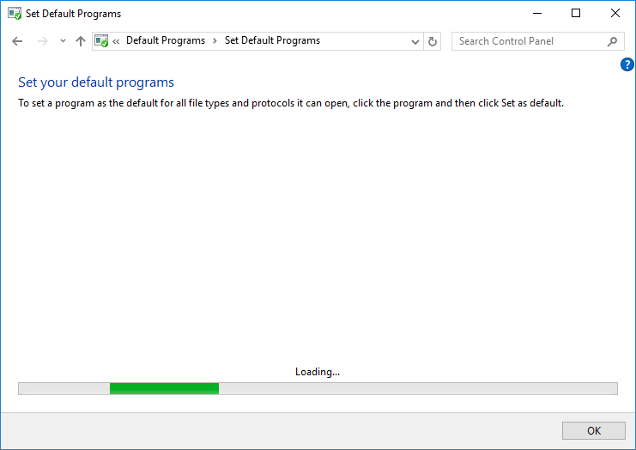Open Help via the blue question mark

(627, 64)
